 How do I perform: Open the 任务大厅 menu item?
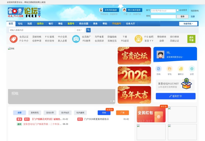pos(130,24)
